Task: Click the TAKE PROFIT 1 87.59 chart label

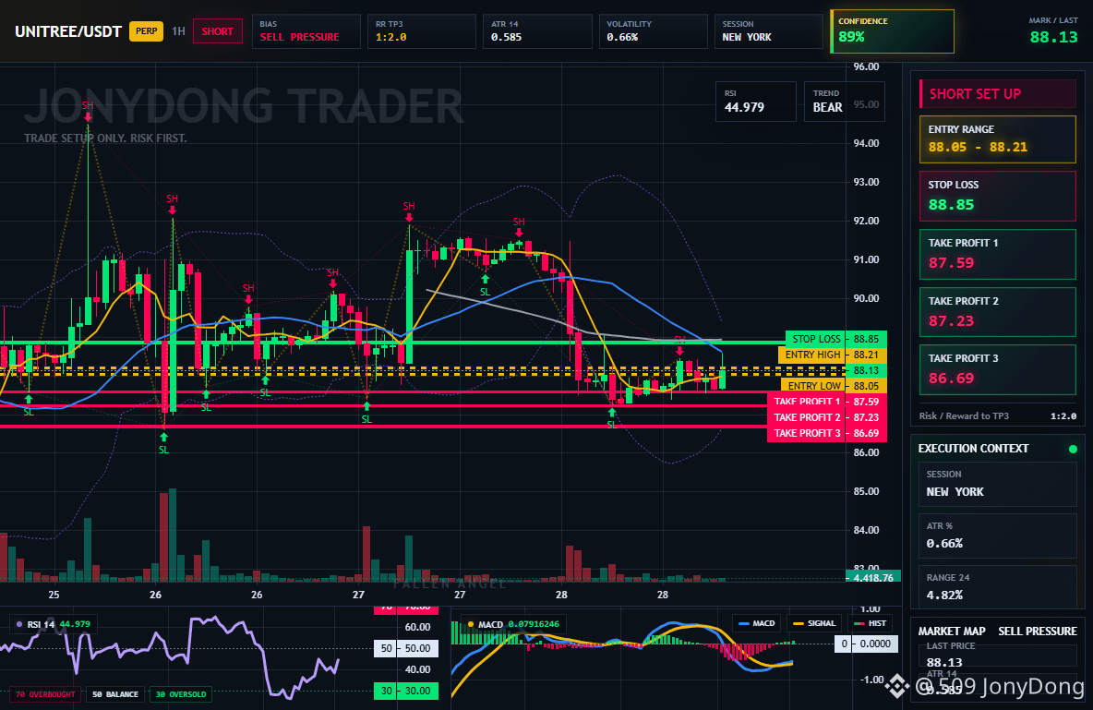Action: (x=827, y=402)
